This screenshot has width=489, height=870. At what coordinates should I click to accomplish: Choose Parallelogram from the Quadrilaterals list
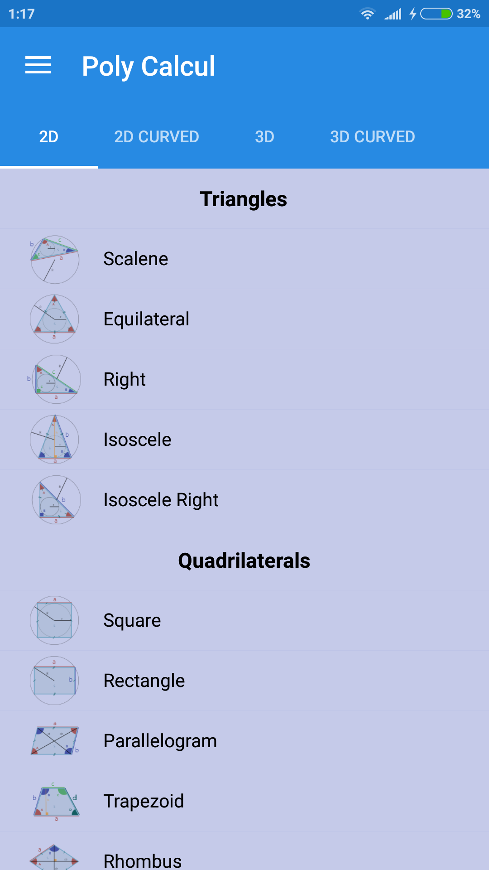click(x=244, y=741)
